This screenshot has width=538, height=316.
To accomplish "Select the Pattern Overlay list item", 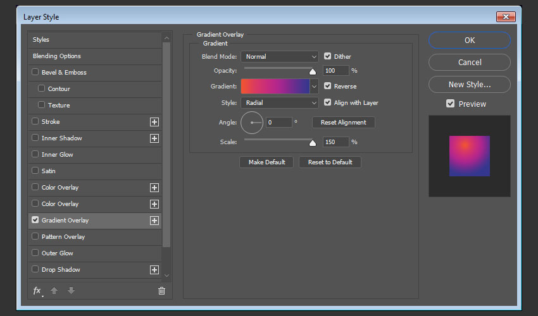I will pyautogui.click(x=63, y=237).
